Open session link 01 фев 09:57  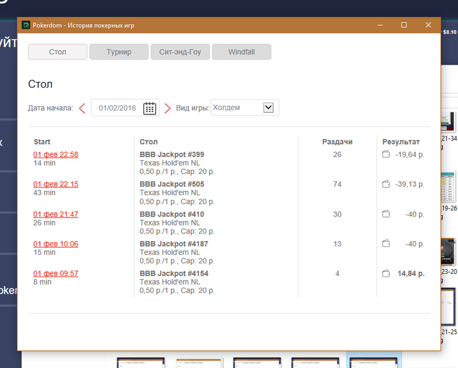[x=56, y=273]
